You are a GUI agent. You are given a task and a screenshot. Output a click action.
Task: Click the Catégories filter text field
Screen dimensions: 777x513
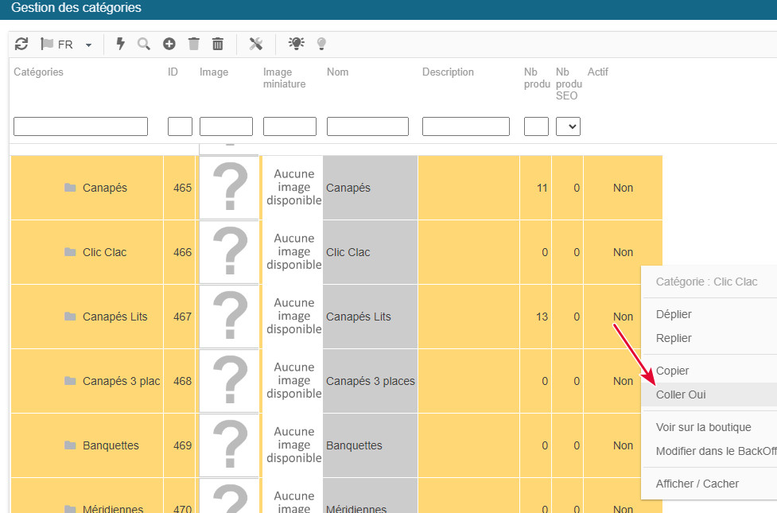80,126
